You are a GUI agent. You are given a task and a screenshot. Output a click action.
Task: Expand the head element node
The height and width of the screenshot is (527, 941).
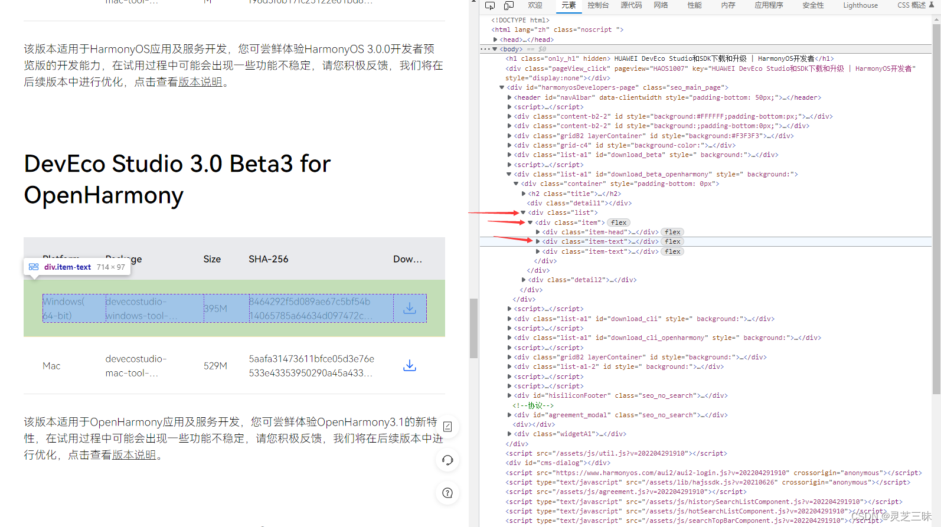tap(495, 40)
